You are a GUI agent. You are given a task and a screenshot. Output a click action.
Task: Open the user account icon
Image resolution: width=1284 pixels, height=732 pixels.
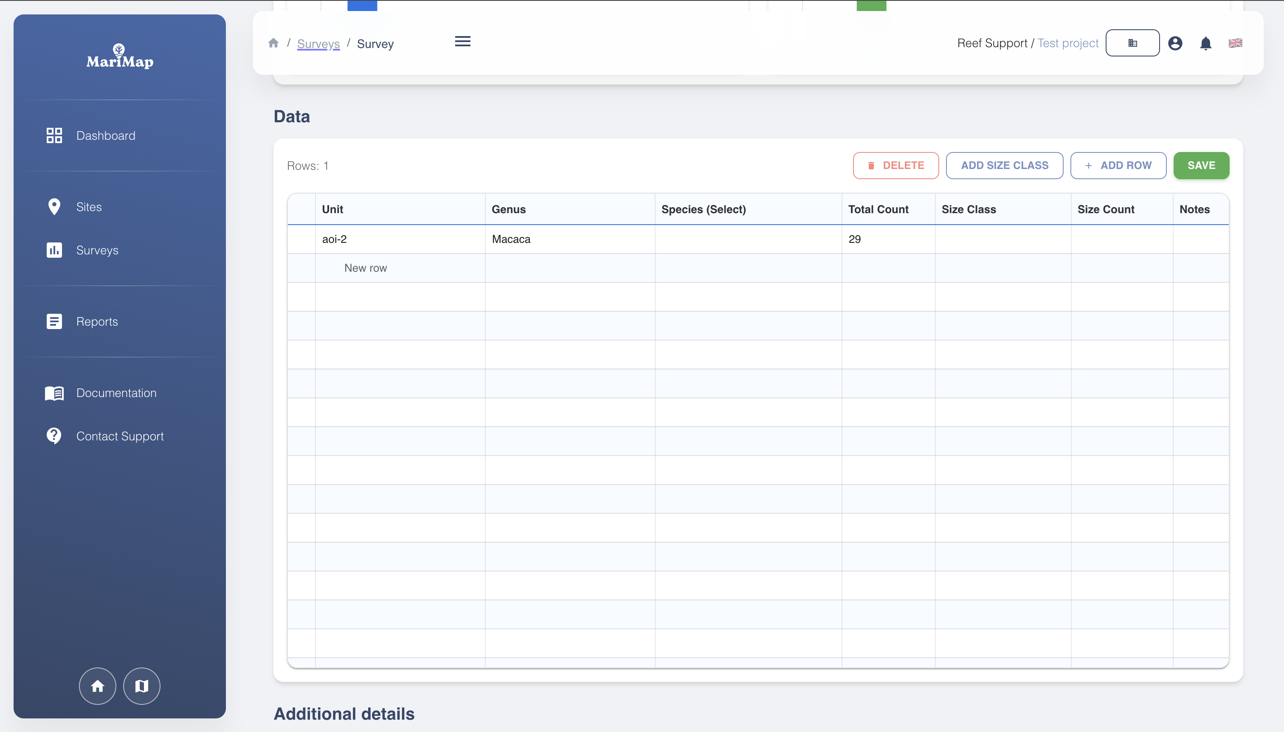tap(1175, 43)
